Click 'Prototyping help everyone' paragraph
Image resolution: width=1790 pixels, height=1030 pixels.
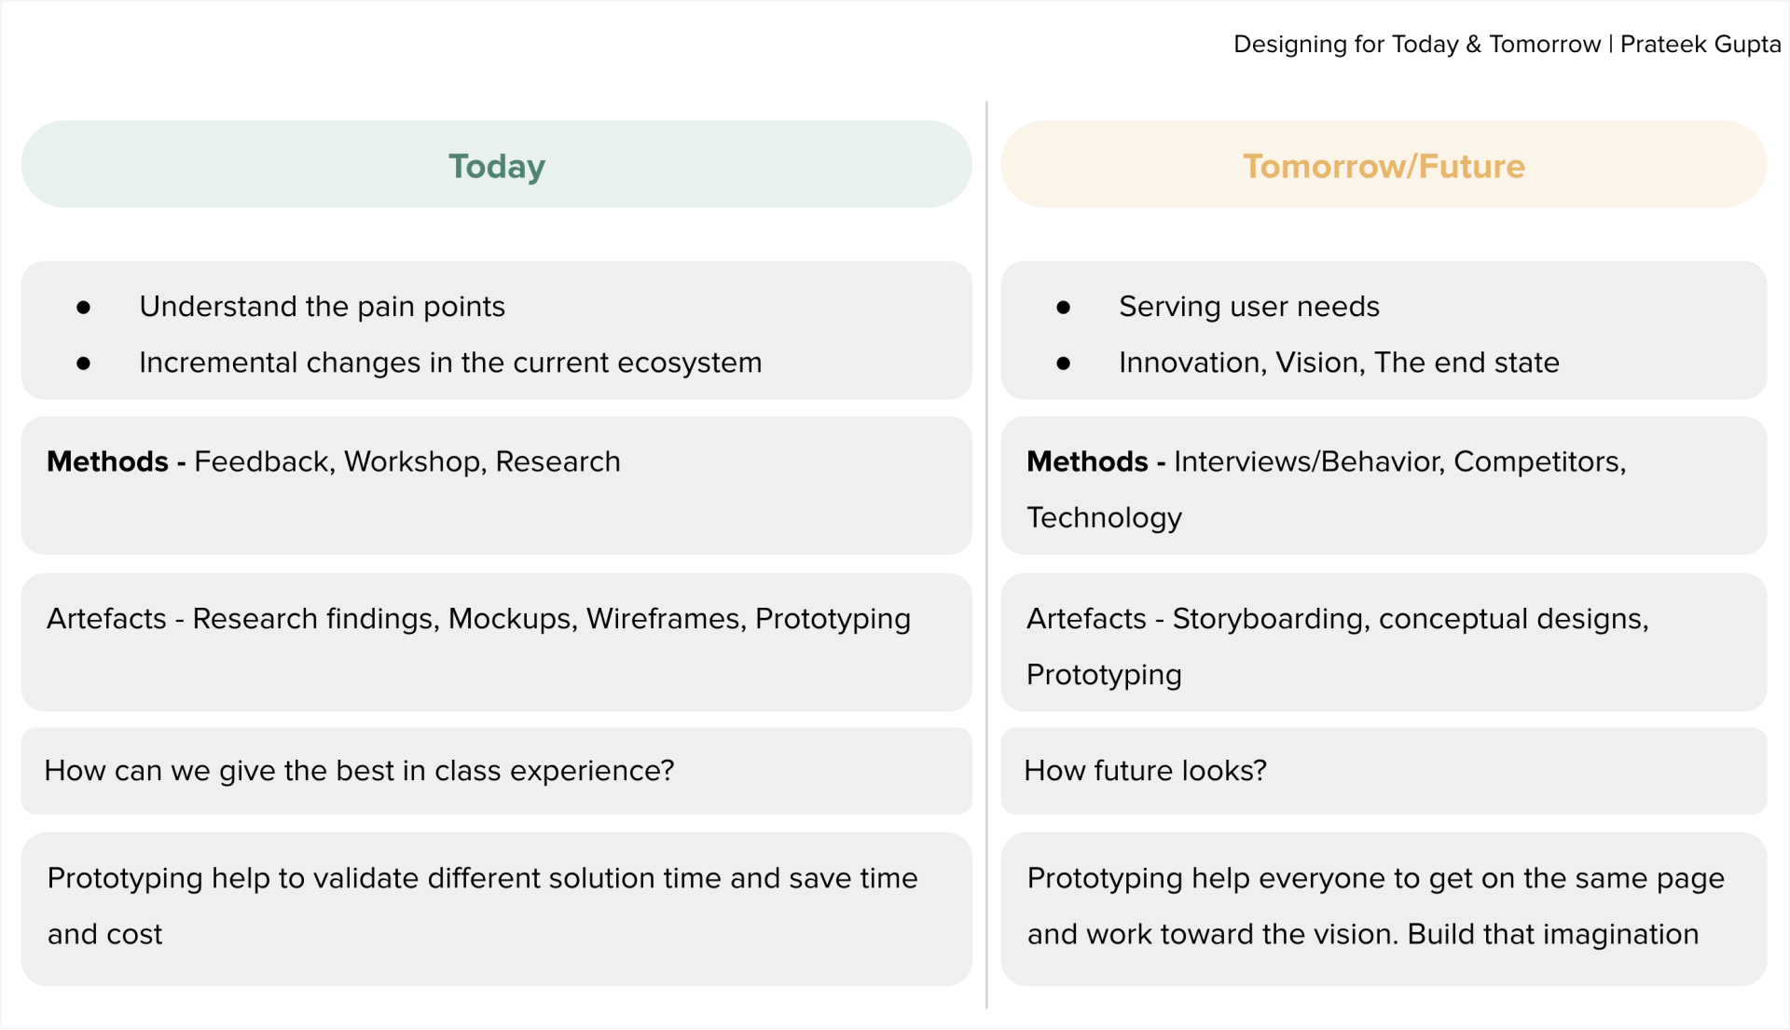pyautogui.click(x=1375, y=878)
